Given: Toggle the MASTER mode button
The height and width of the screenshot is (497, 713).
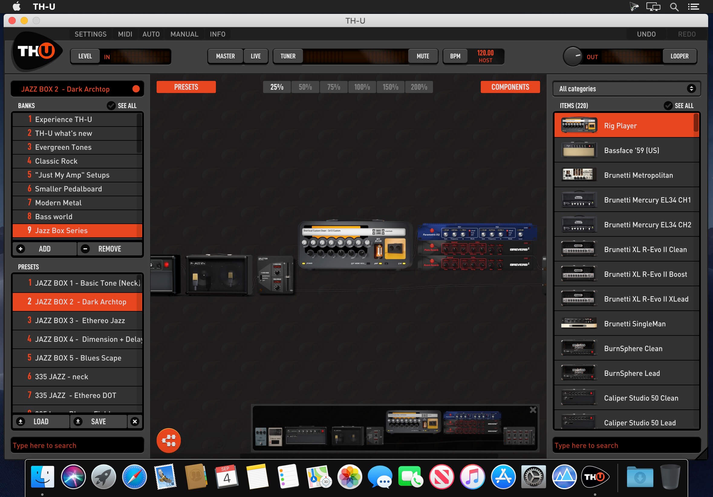Looking at the screenshot, I should 225,56.
